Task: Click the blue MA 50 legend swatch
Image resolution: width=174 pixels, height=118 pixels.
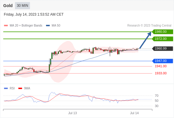Action: [48, 26]
